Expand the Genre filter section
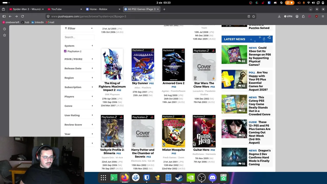The height and width of the screenshot is (184, 327). point(78,106)
